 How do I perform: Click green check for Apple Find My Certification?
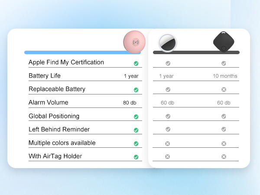[136, 63]
